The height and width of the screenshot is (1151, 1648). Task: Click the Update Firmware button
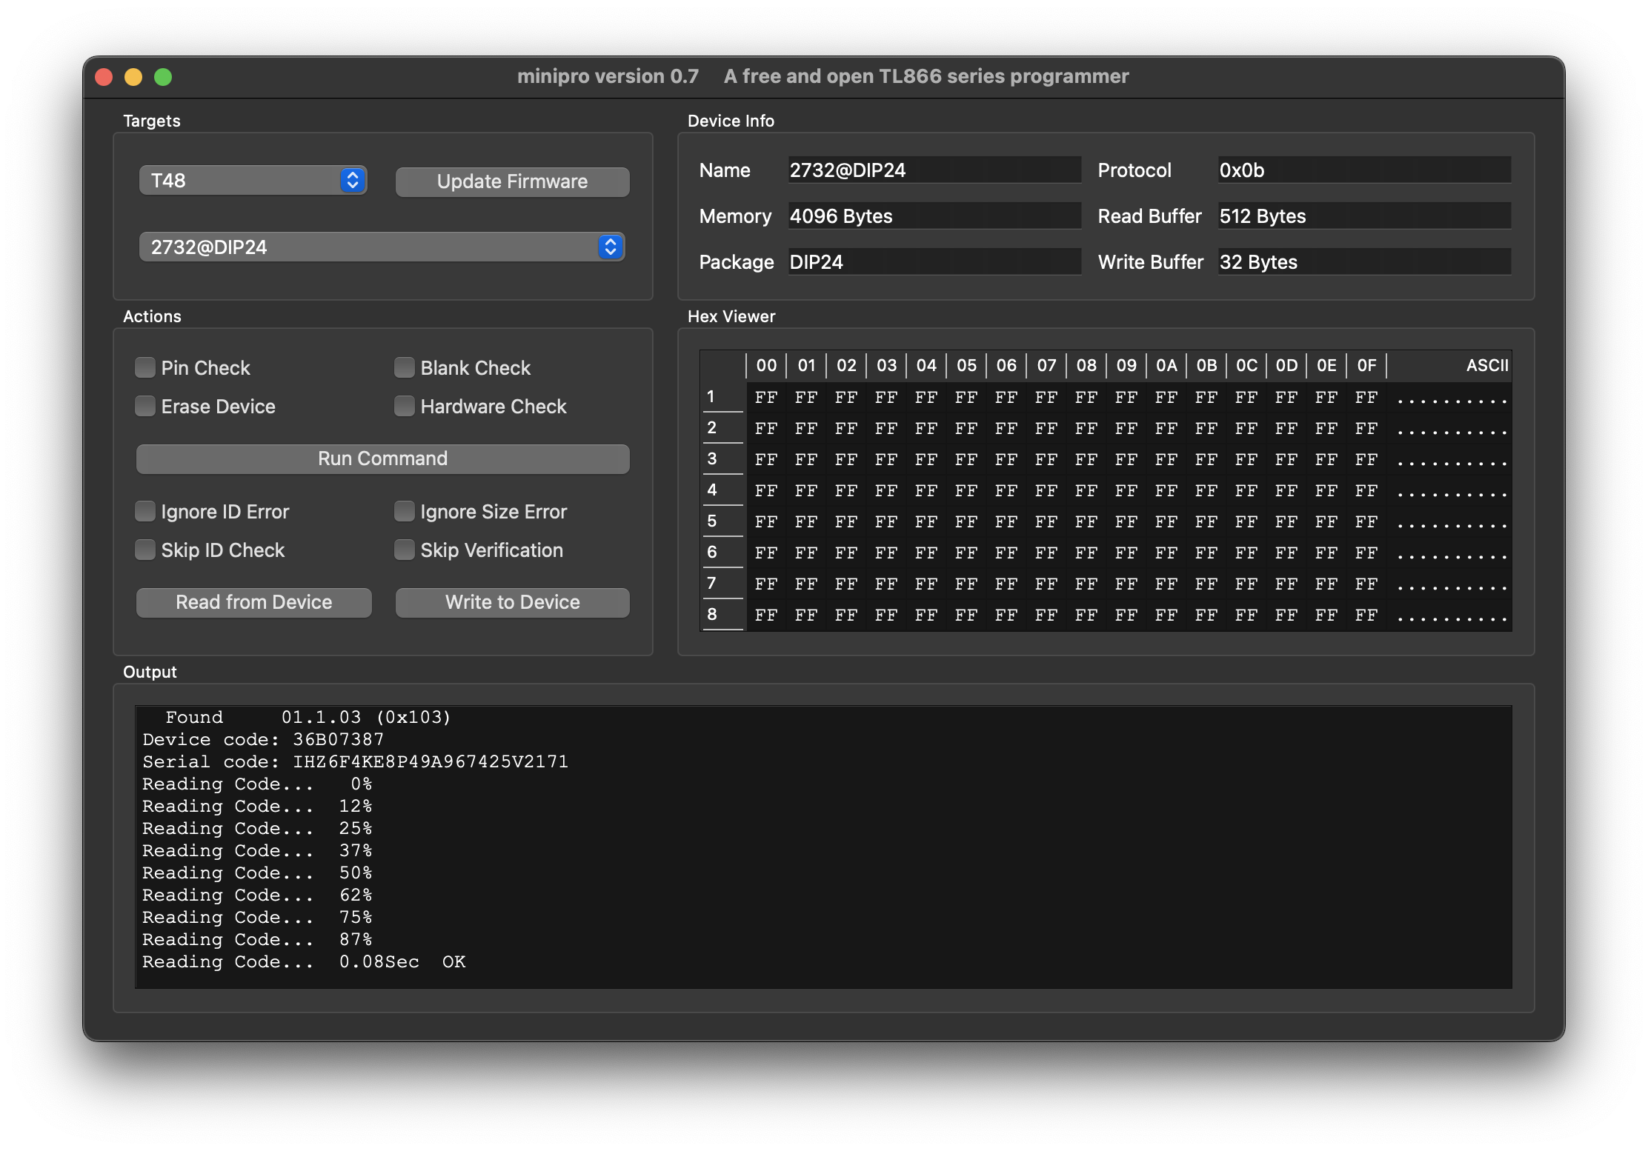pos(512,182)
